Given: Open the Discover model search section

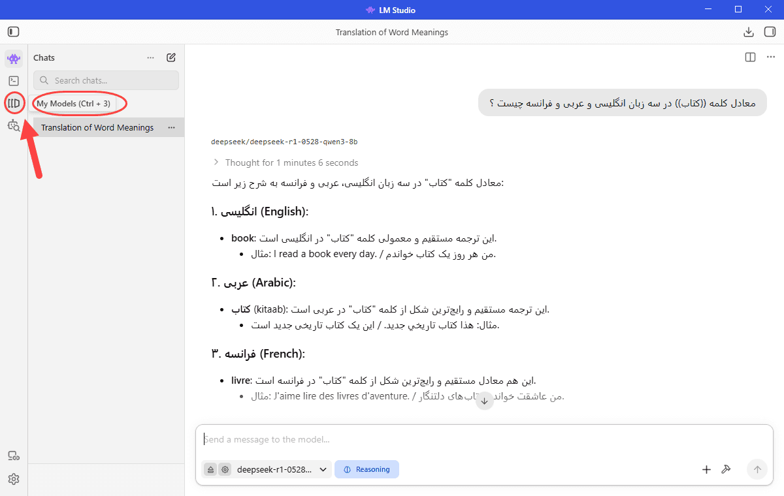Looking at the screenshot, I should (14, 125).
